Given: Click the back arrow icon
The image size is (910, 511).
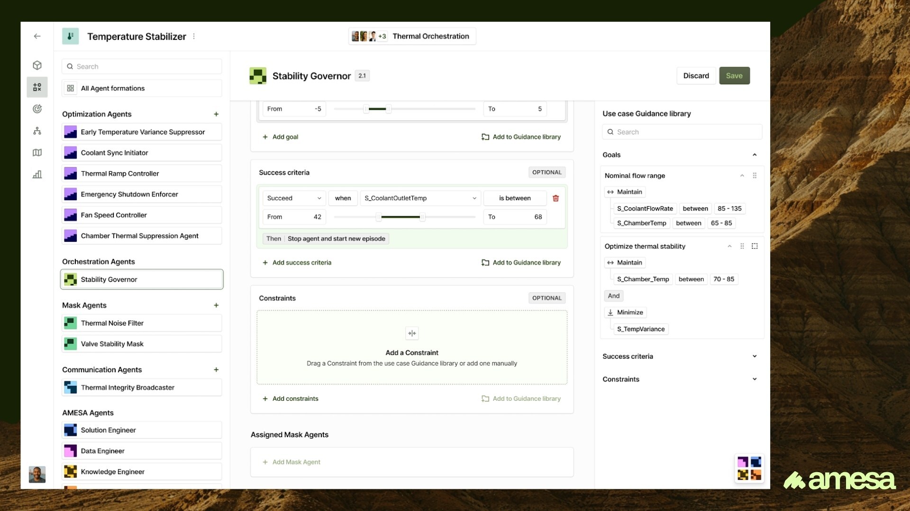Looking at the screenshot, I should click(37, 36).
